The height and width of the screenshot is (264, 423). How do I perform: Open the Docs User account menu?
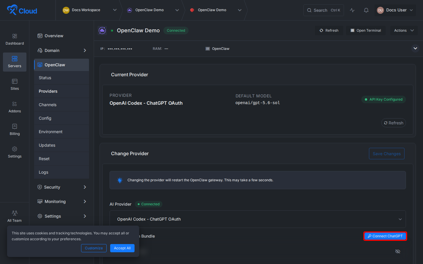[395, 10]
